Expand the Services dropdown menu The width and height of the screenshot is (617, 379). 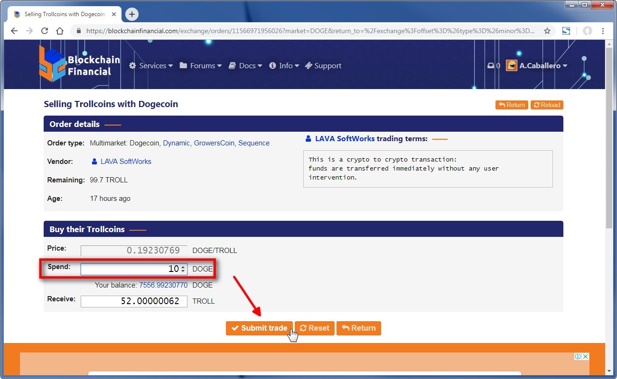(x=151, y=66)
